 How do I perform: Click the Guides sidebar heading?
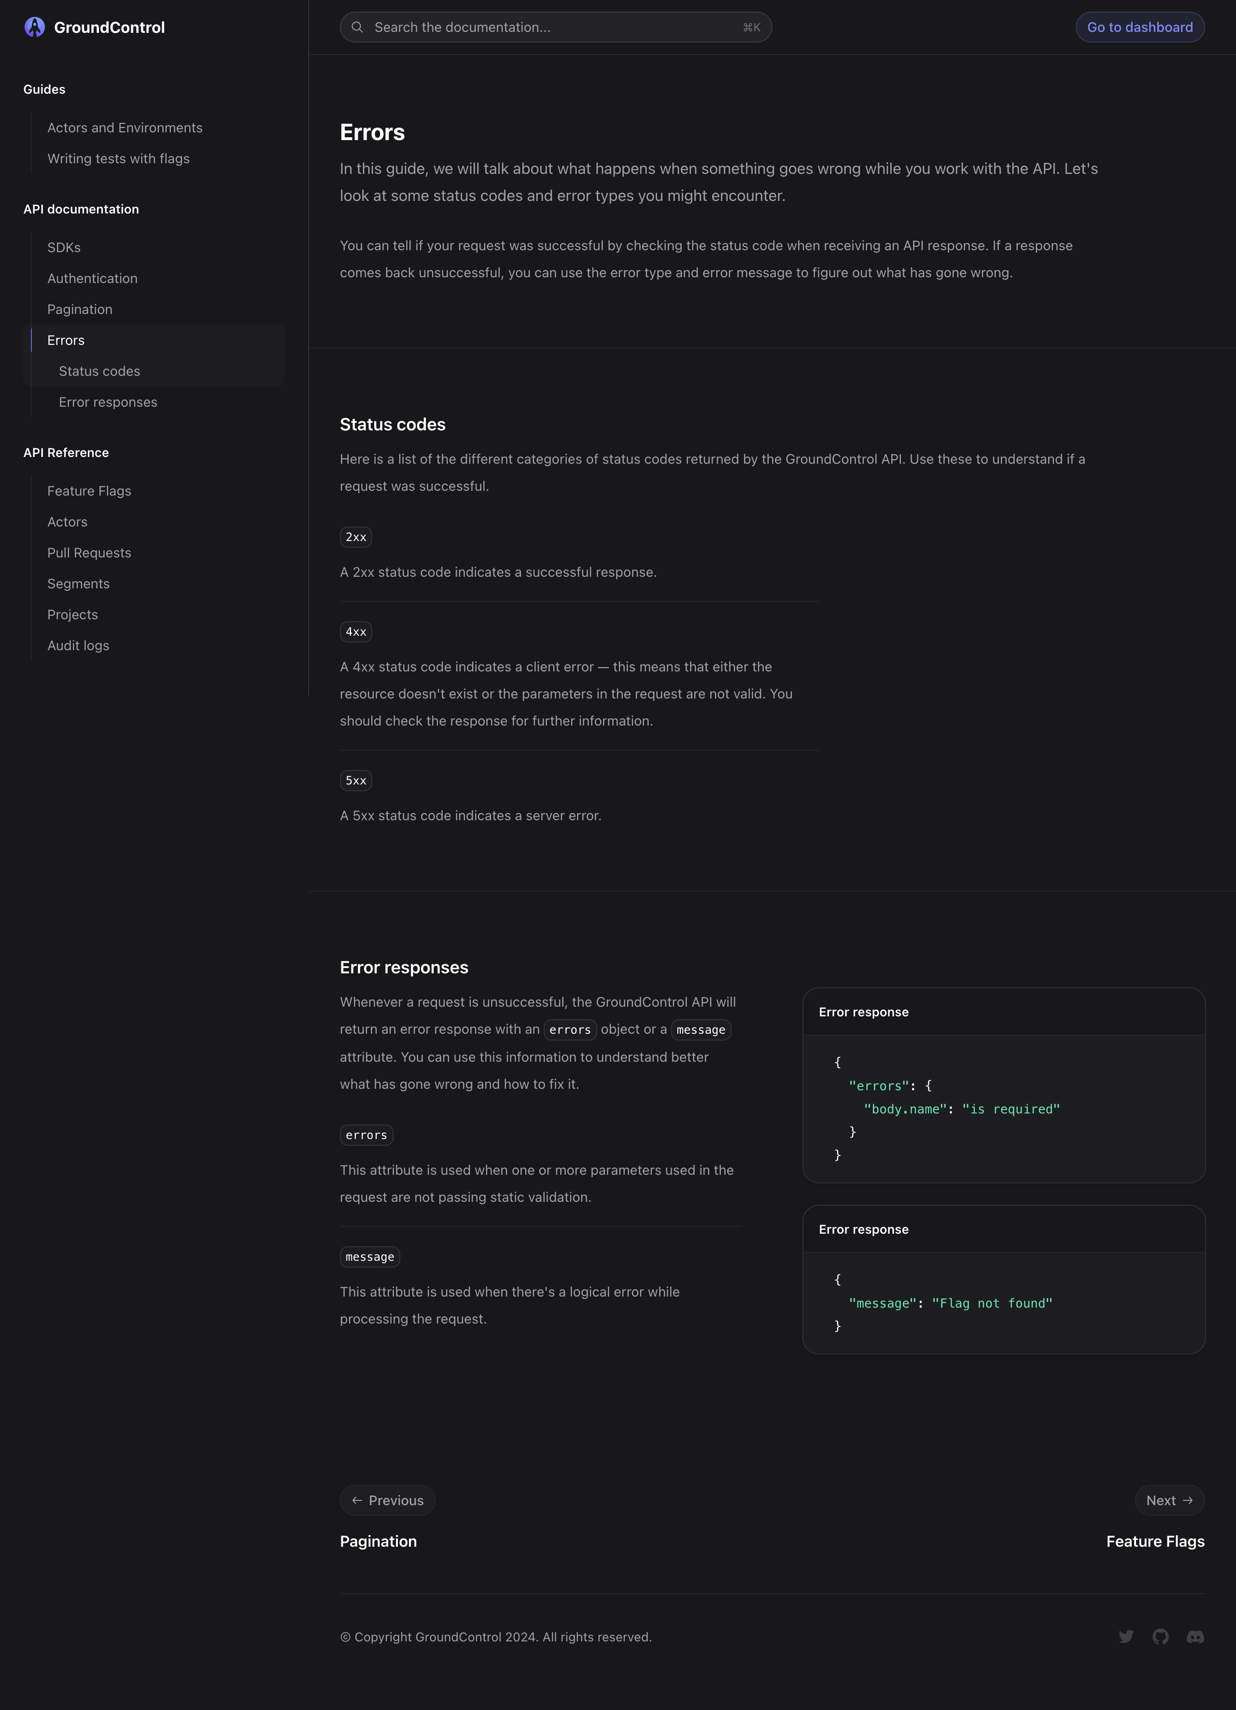[44, 89]
